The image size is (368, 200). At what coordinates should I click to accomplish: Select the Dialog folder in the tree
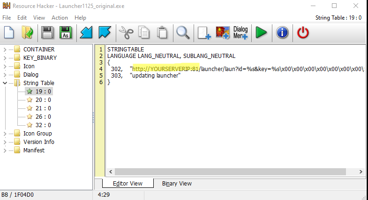26,75
